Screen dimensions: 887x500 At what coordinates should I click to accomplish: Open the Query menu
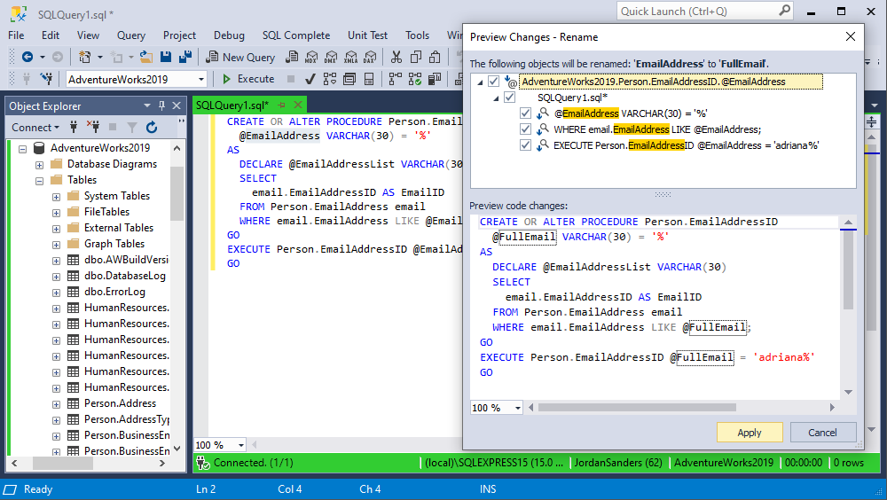131,35
